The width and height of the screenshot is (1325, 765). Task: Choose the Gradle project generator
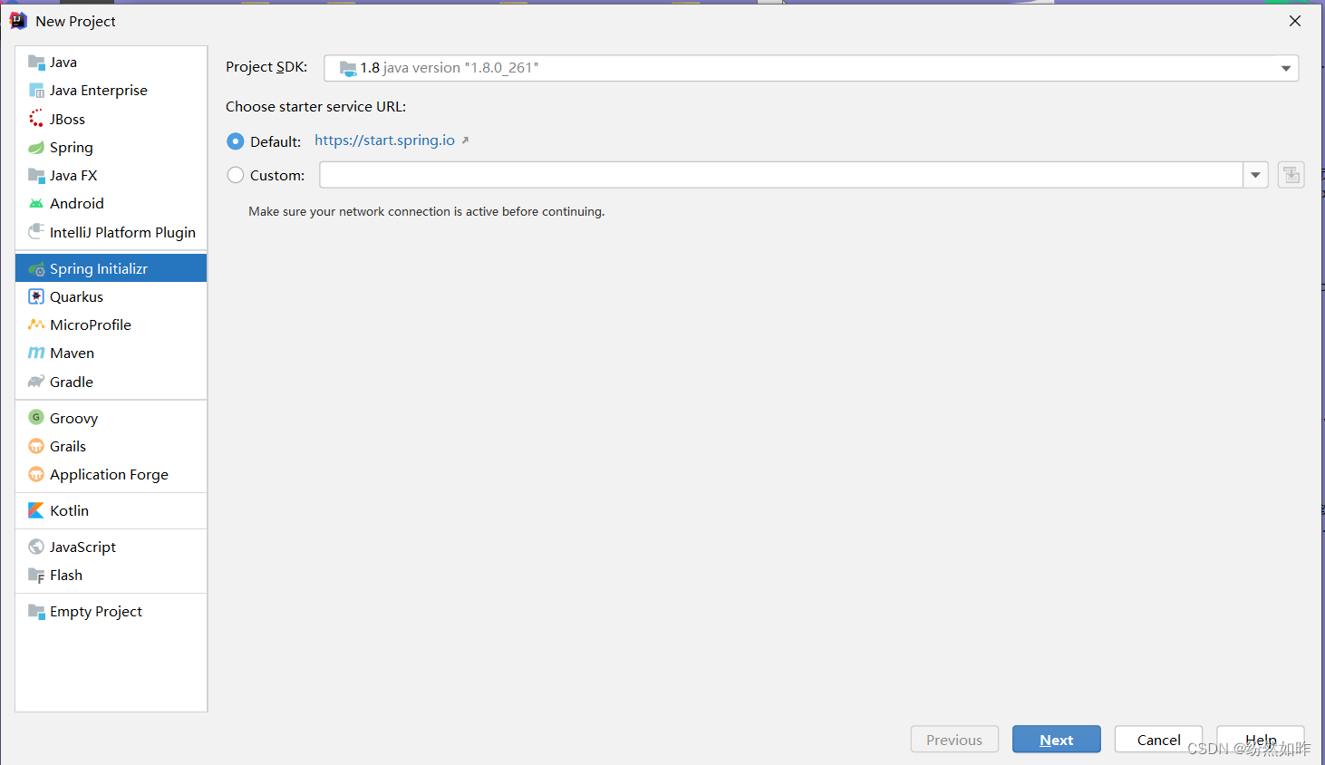pos(71,382)
